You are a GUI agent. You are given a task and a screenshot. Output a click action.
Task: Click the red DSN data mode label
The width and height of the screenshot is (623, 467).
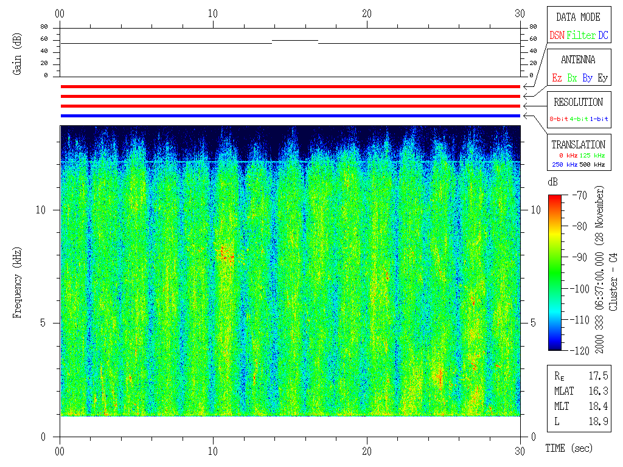click(557, 35)
